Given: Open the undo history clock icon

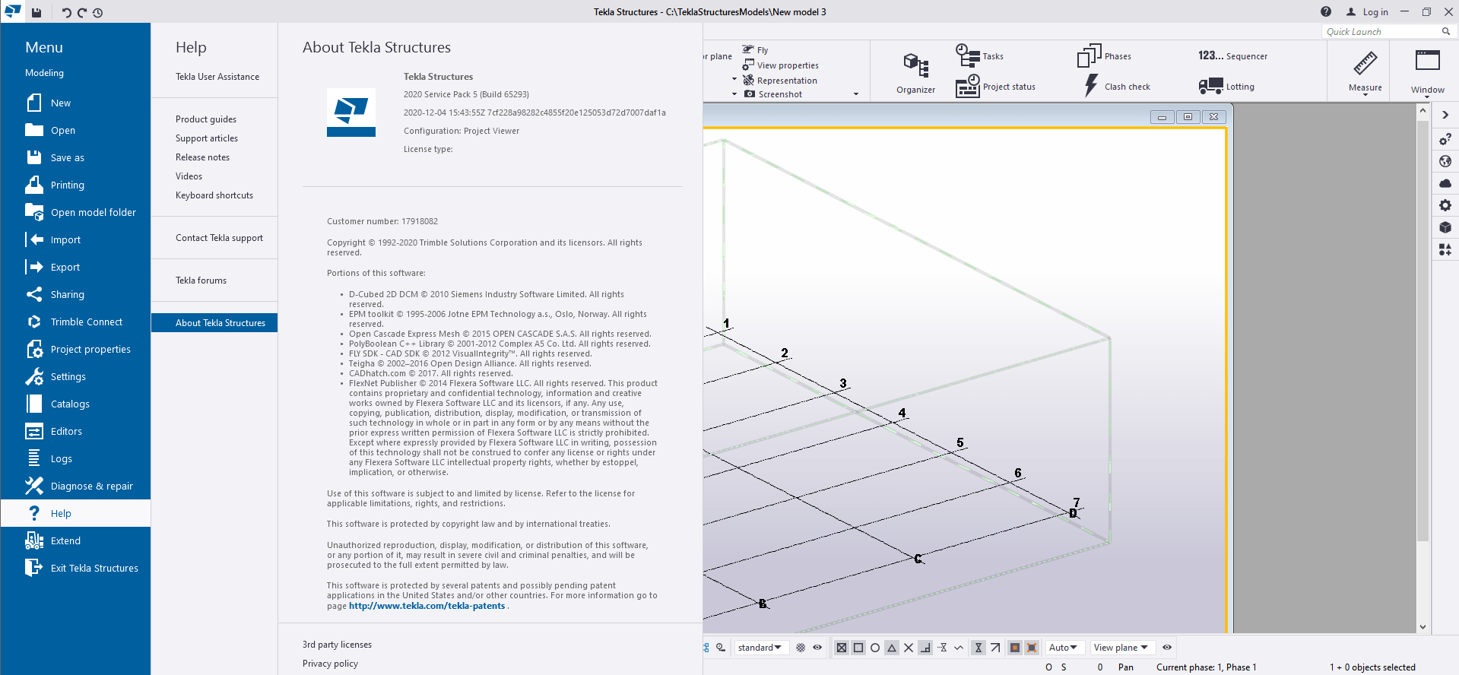Looking at the screenshot, I should [x=97, y=12].
